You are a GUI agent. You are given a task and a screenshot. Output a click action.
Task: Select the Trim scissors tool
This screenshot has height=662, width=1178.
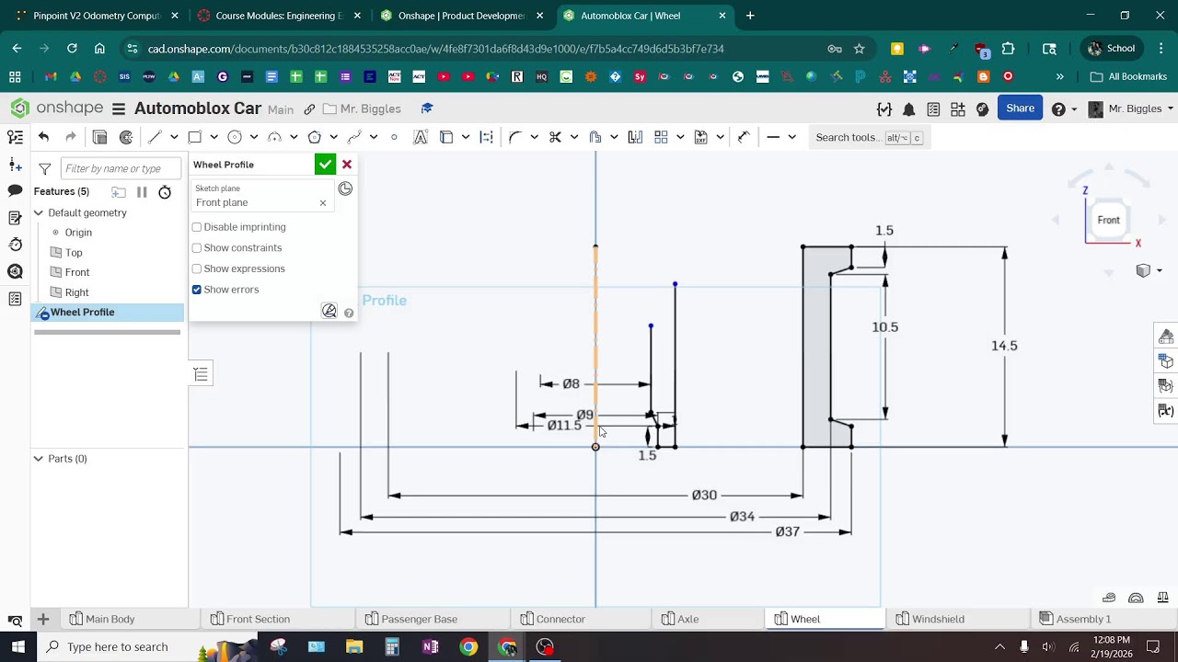pos(555,137)
